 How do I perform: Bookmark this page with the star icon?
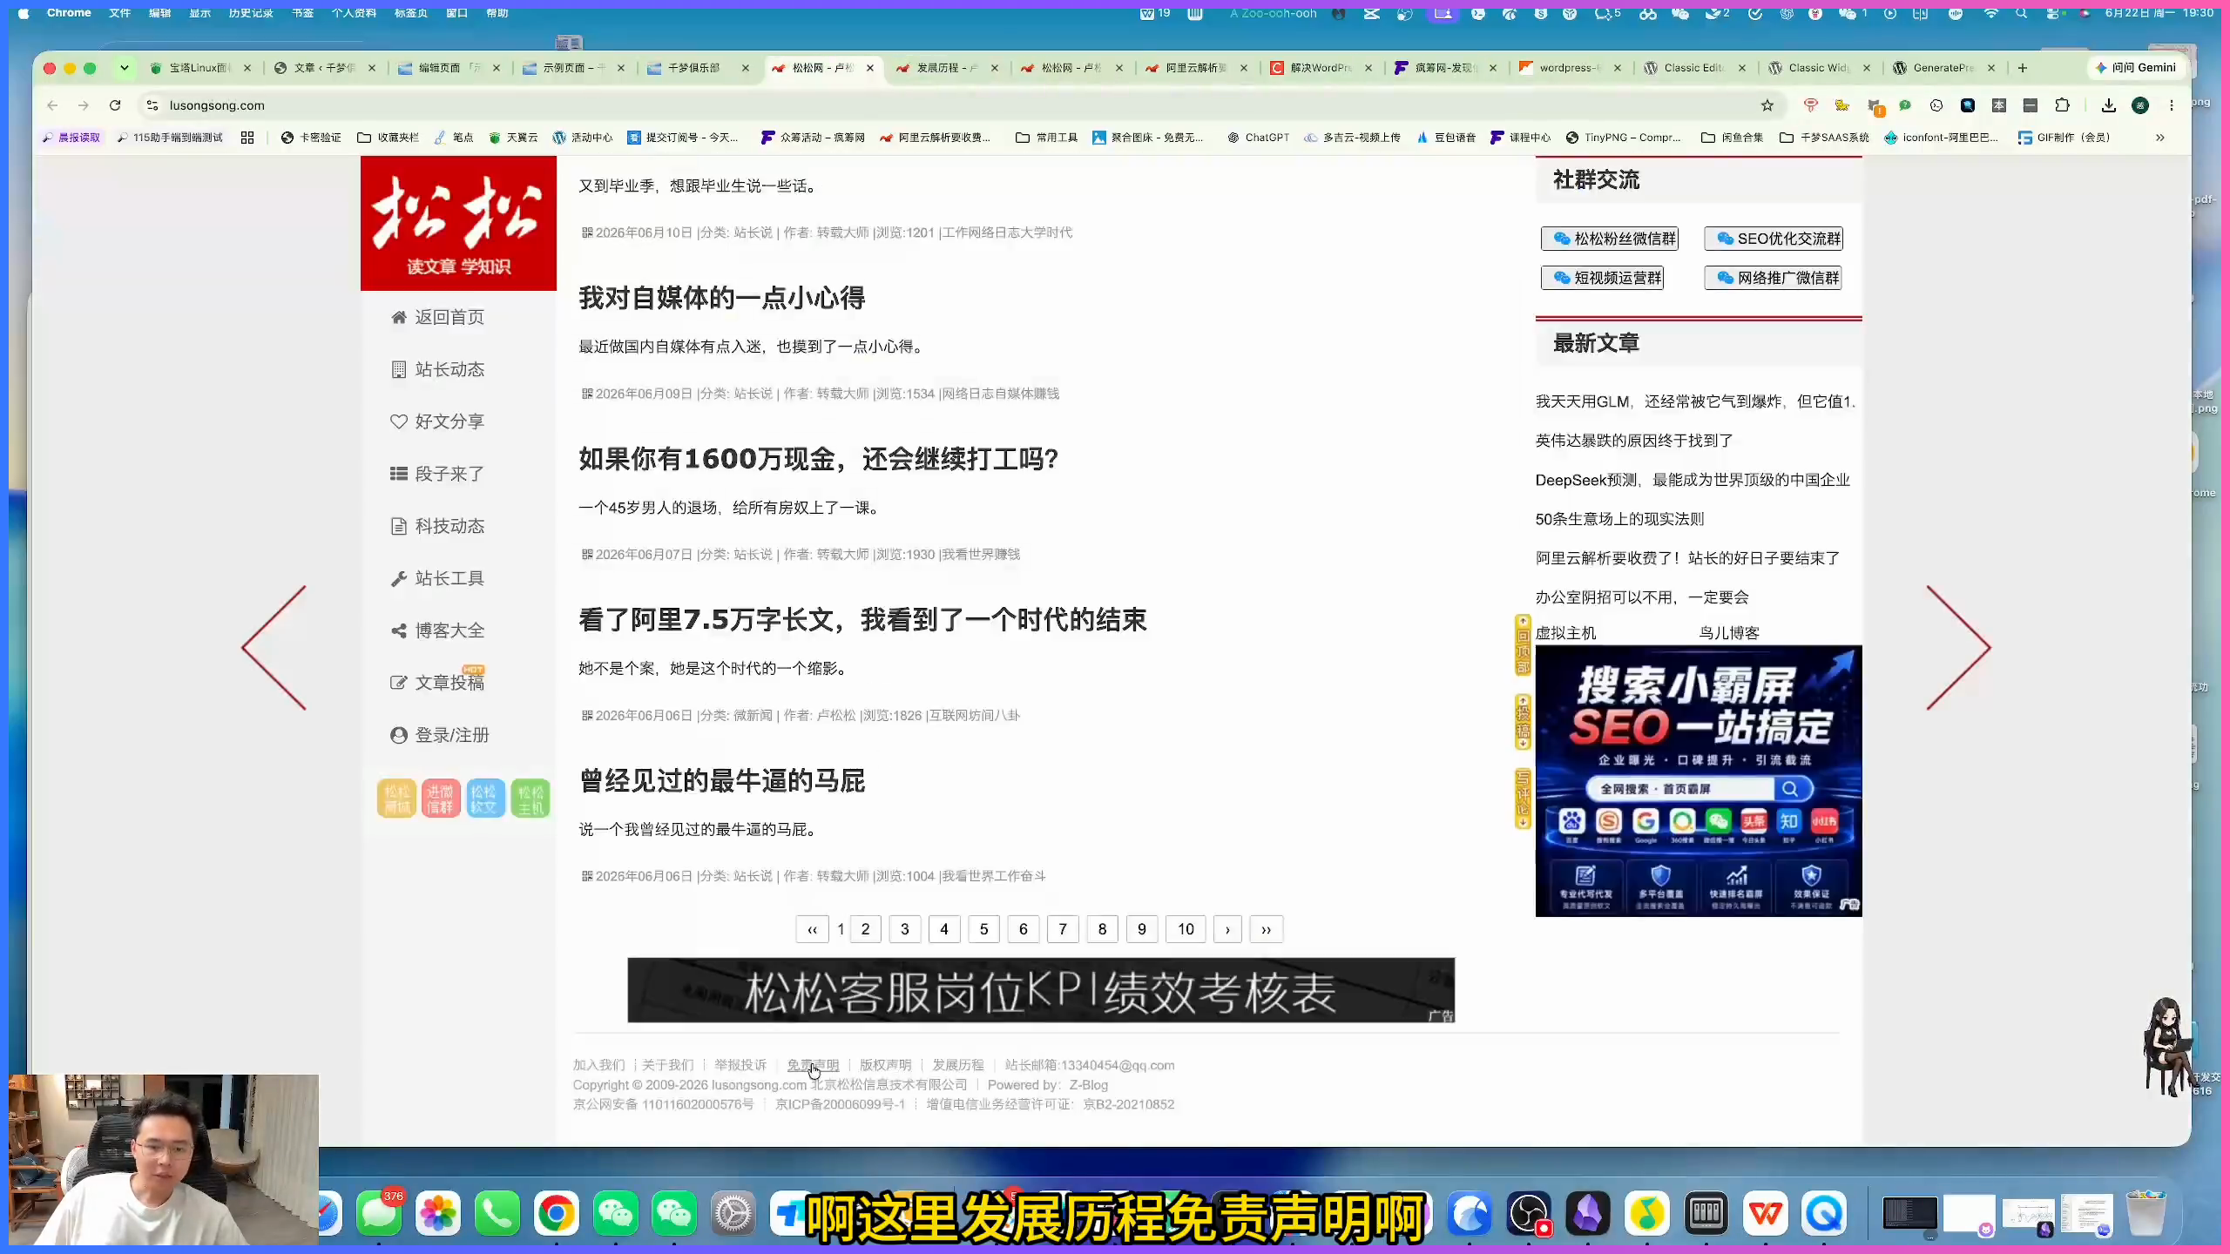click(1767, 105)
